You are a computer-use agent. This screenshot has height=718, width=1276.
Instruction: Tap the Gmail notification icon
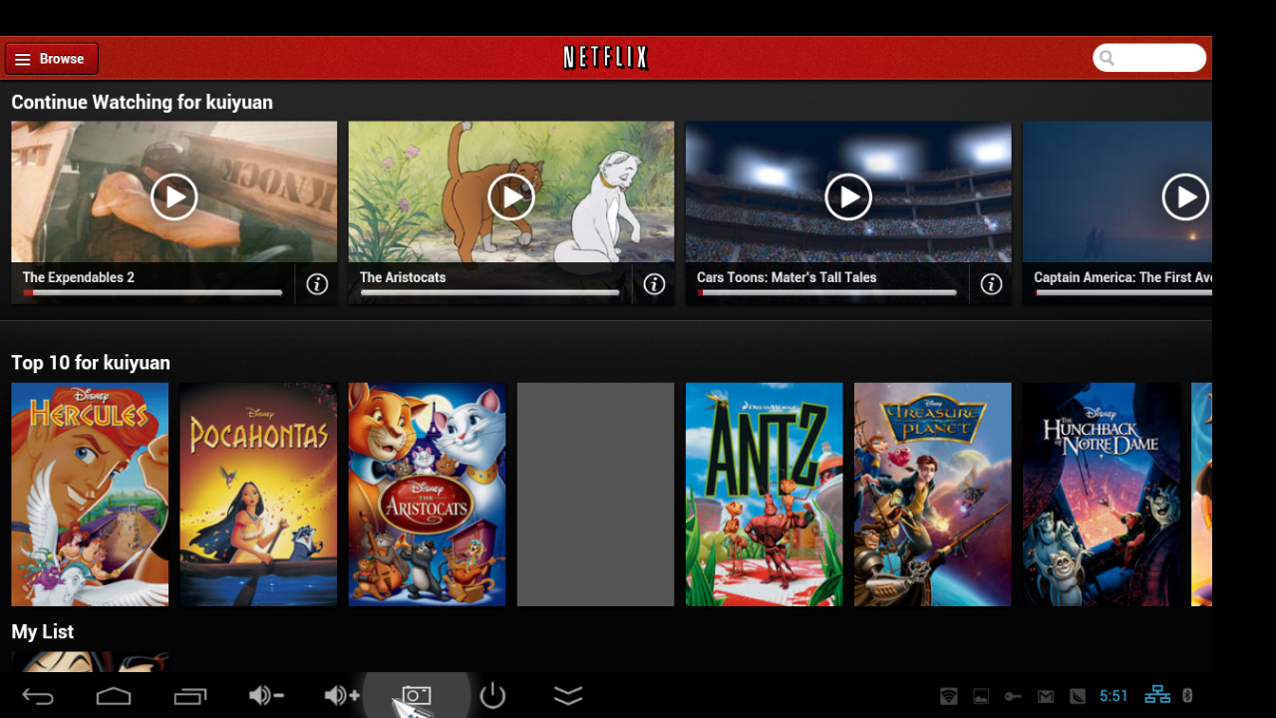click(x=1045, y=696)
